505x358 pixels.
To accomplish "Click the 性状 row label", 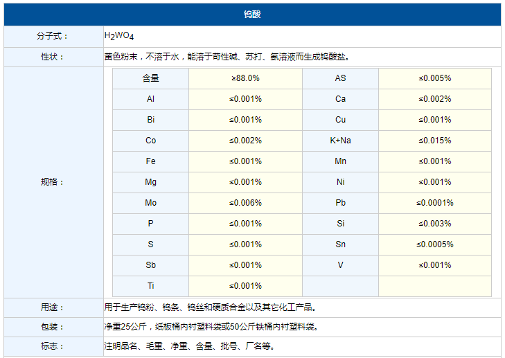I will point(53,57).
